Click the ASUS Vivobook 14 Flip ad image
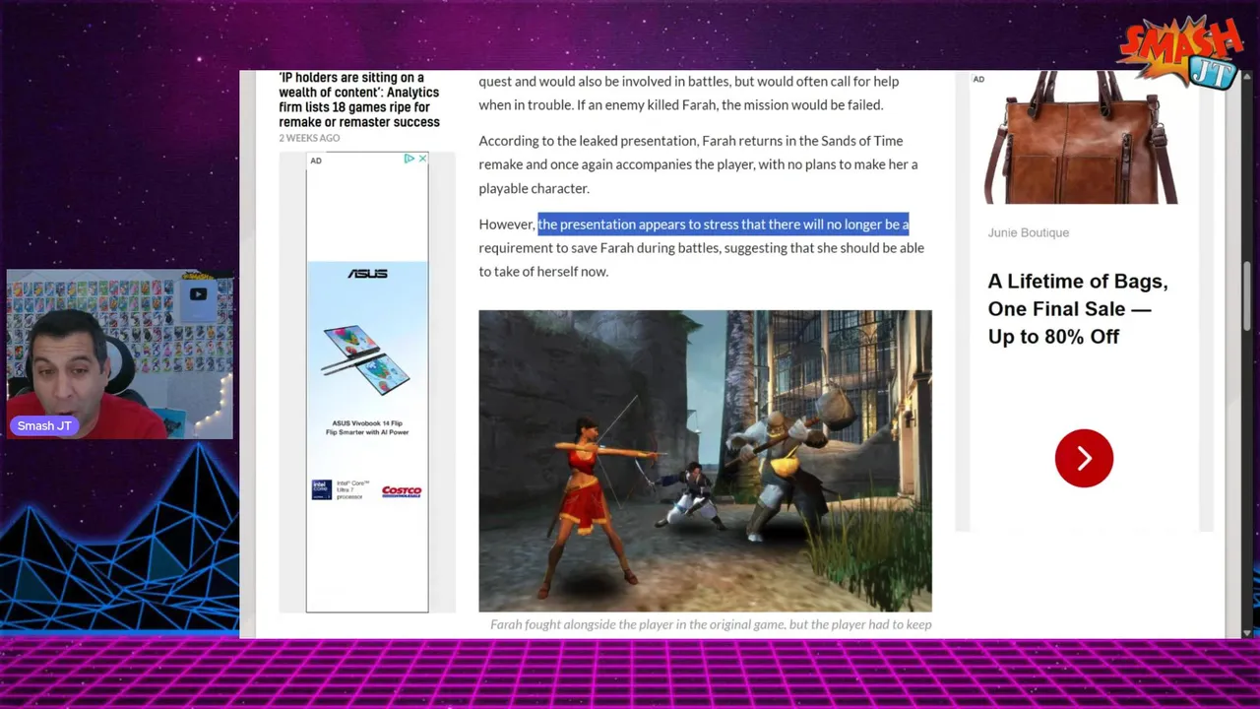The image size is (1260, 709). tap(366, 359)
